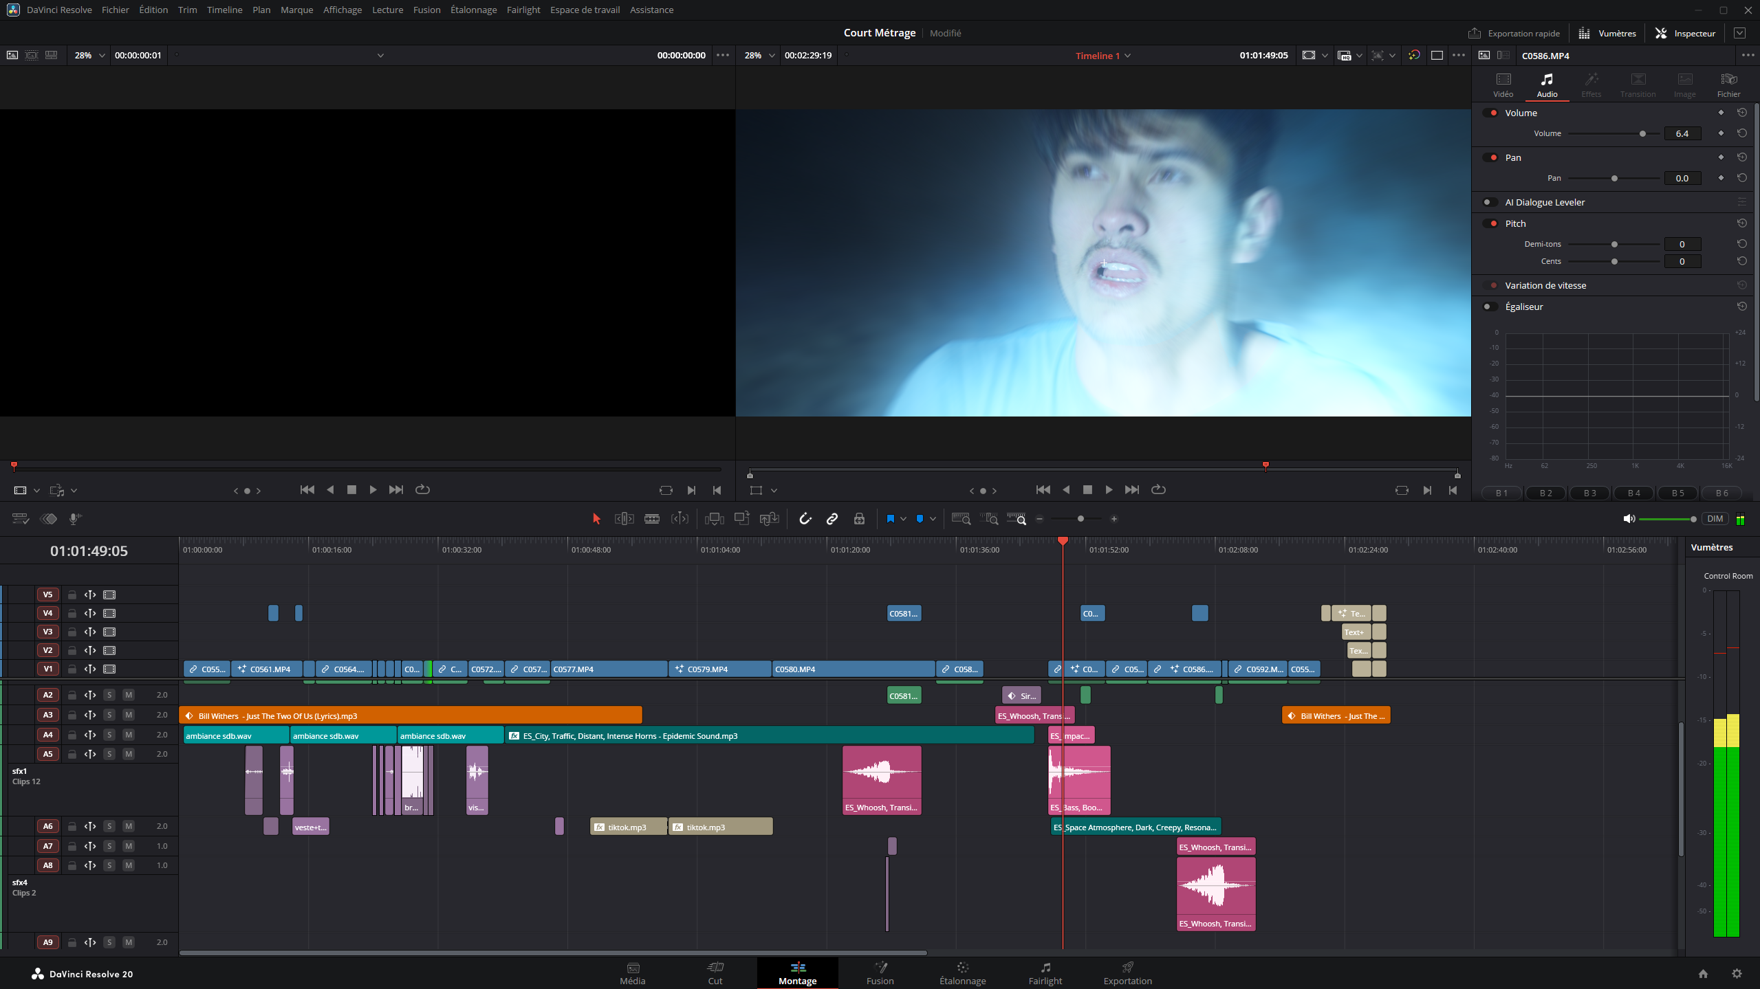The height and width of the screenshot is (989, 1760).
Task: Enable the Égaliseur toggle in inspector
Action: [1490, 307]
